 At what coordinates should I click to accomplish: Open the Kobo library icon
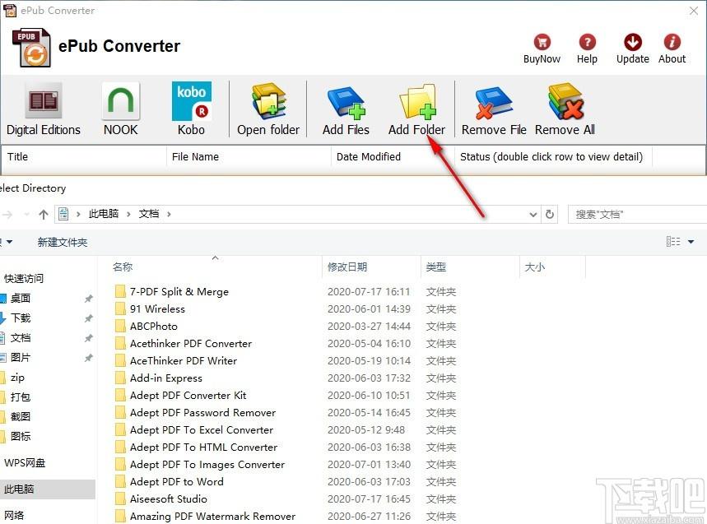coord(191,103)
